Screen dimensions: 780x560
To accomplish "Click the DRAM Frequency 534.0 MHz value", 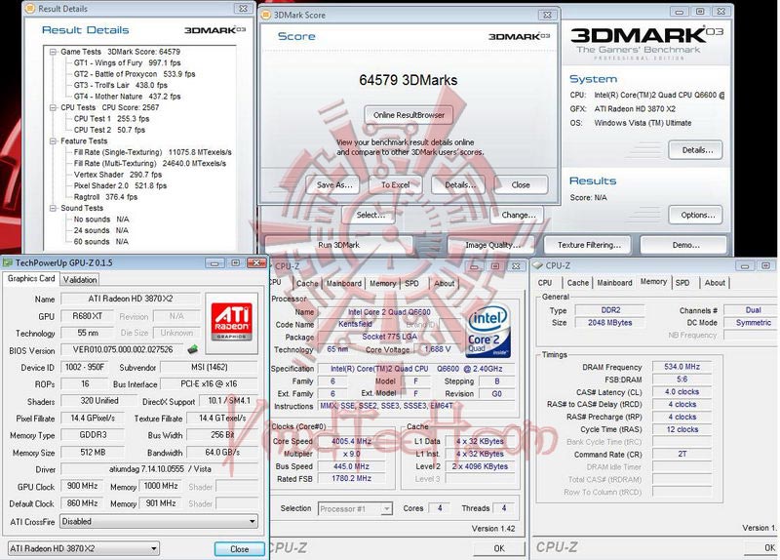I will [x=682, y=367].
